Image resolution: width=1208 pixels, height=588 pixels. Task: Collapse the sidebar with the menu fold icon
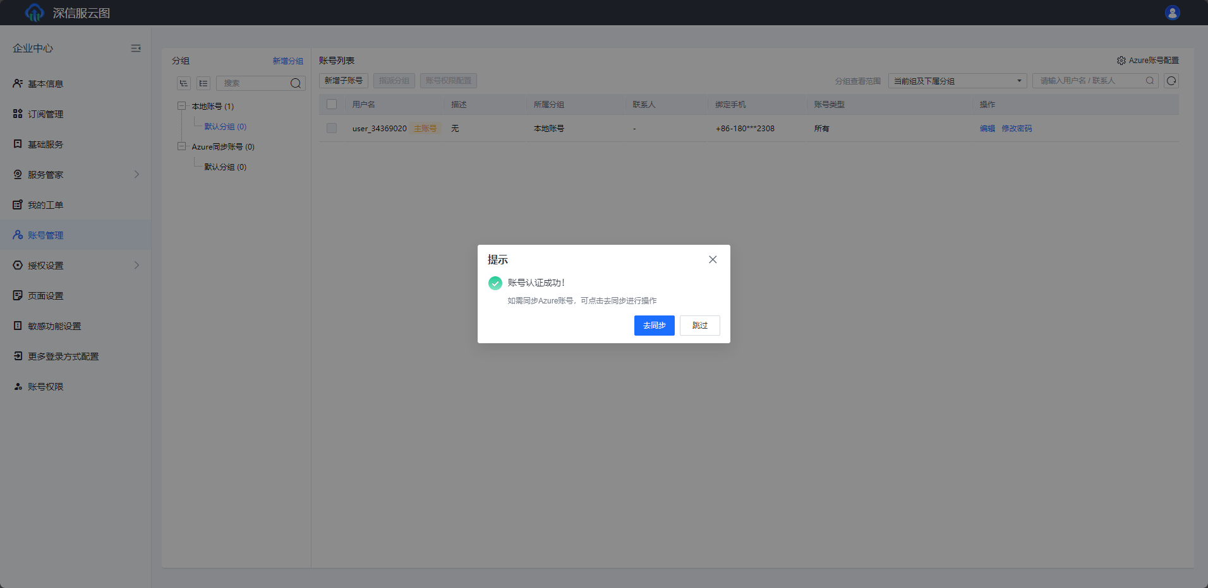point(136,49)
